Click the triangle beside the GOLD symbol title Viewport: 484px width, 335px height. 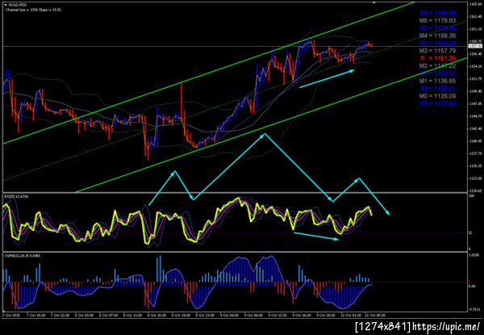click(x=5, y=5)
